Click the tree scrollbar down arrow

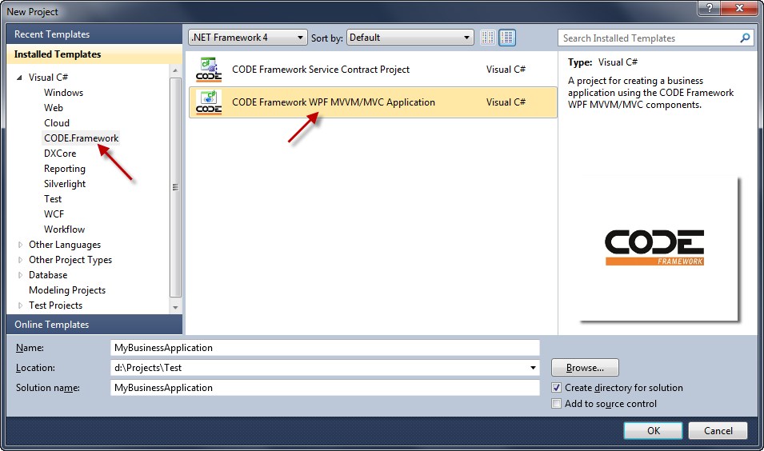tap(175, 308)
